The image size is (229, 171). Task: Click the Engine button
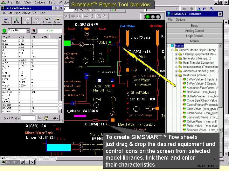(x=51, y=118)
